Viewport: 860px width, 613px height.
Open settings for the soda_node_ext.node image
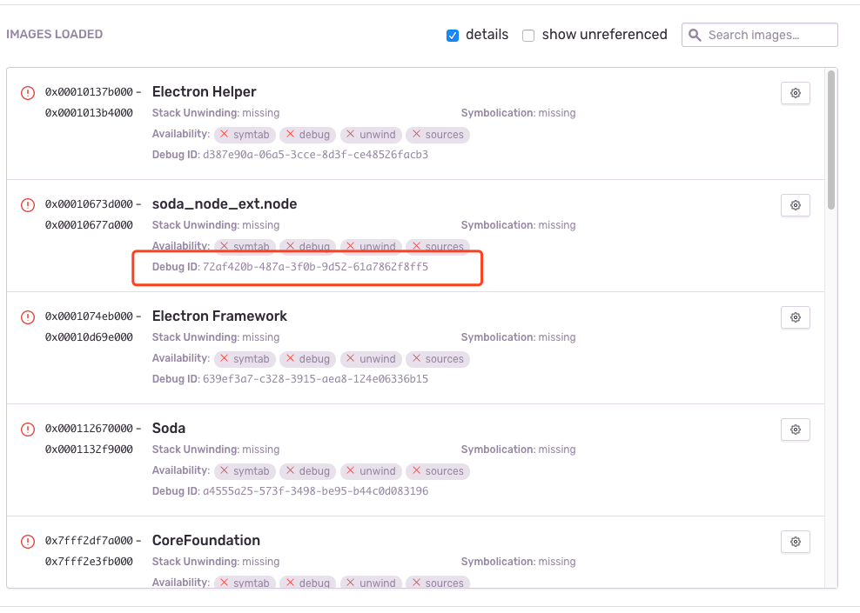[795, 205]
